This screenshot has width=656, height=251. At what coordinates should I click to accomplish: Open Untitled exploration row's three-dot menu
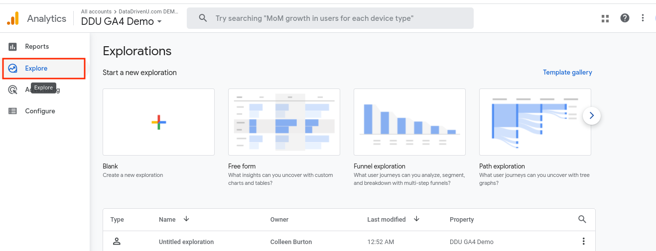(583, 242)
